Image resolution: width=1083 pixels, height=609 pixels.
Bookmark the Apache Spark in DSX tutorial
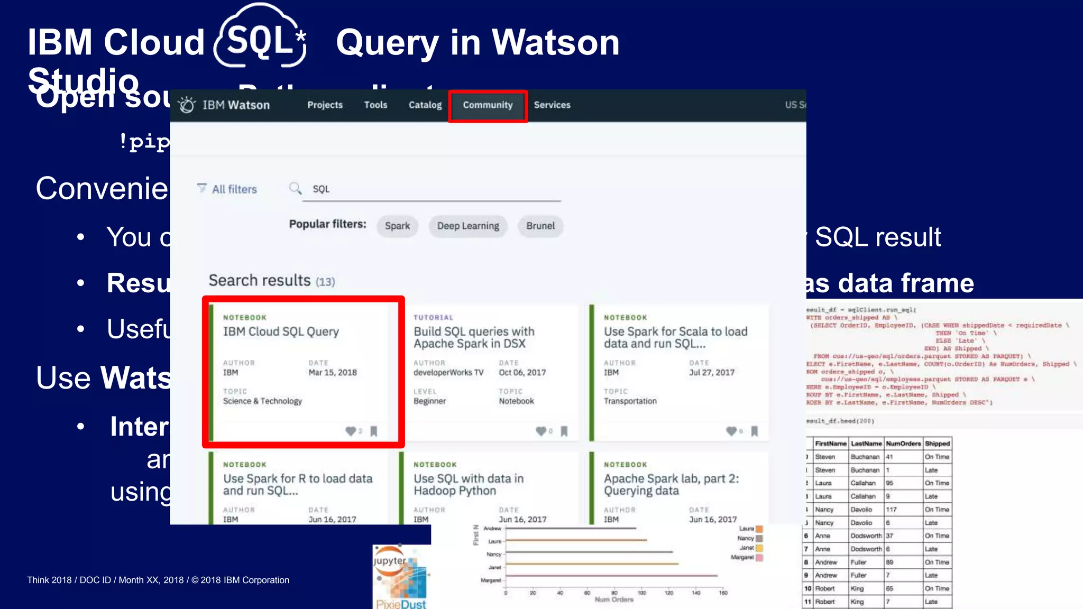pos(564,431)
